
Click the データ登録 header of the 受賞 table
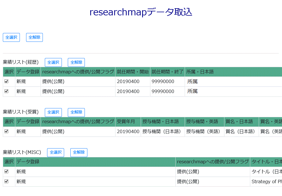coord(28,122)
